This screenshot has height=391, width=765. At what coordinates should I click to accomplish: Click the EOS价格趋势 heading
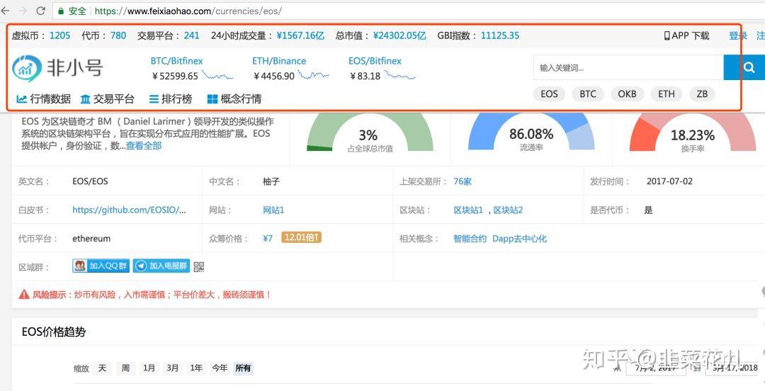54,332
